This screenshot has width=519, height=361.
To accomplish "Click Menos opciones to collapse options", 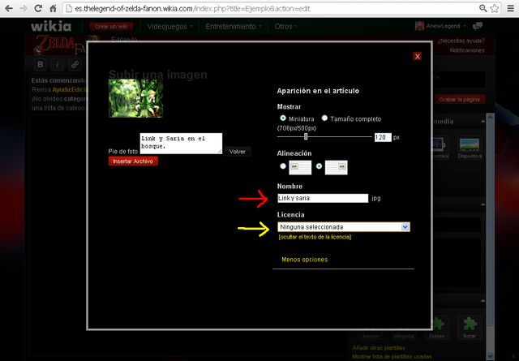I will click(305, 260).
